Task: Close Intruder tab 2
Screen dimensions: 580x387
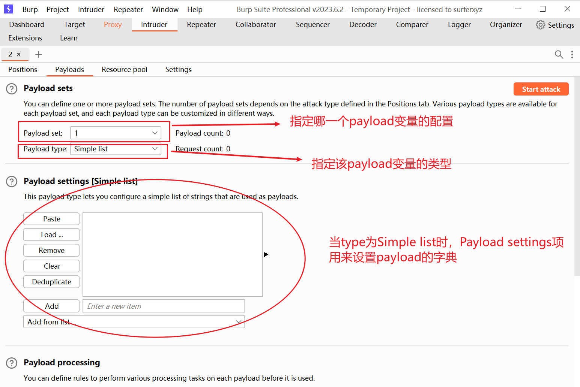Action: tap(19, 55)
